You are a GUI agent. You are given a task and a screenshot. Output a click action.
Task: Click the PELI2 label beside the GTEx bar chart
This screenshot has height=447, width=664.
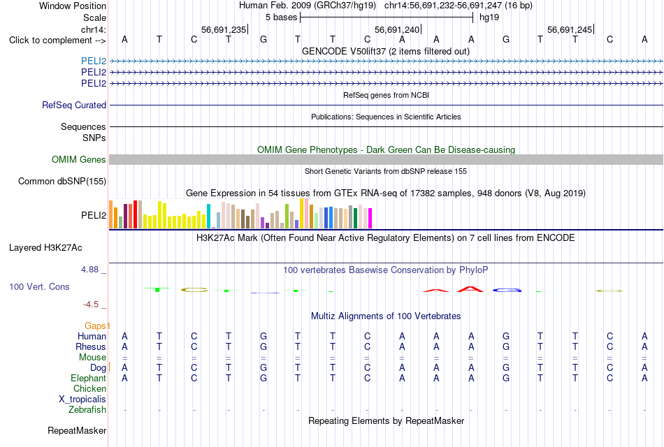pos(94,215)
